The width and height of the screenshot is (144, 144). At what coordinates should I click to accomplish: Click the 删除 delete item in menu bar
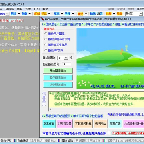coord(131,9)
